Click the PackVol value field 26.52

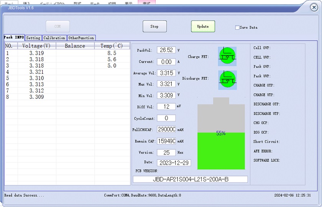pyautogui.click(x=166, y=50)
